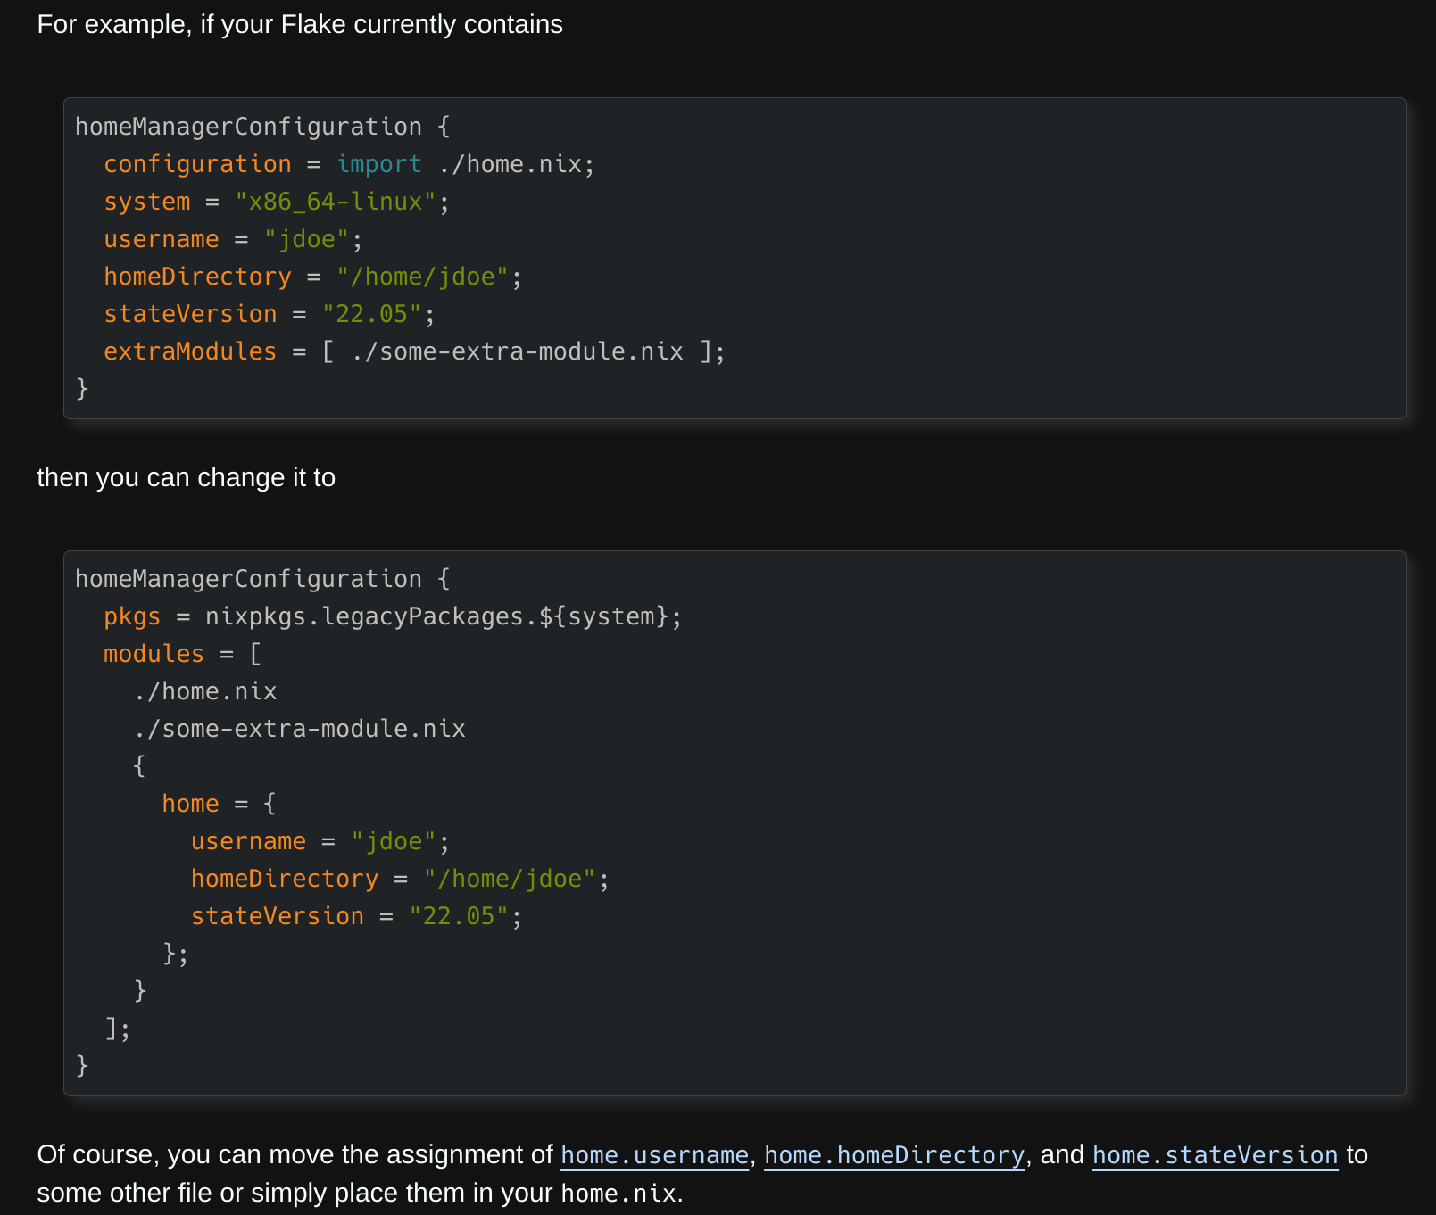
Task: Click the "modules = [" code line
Action: (x=182, y=654)
